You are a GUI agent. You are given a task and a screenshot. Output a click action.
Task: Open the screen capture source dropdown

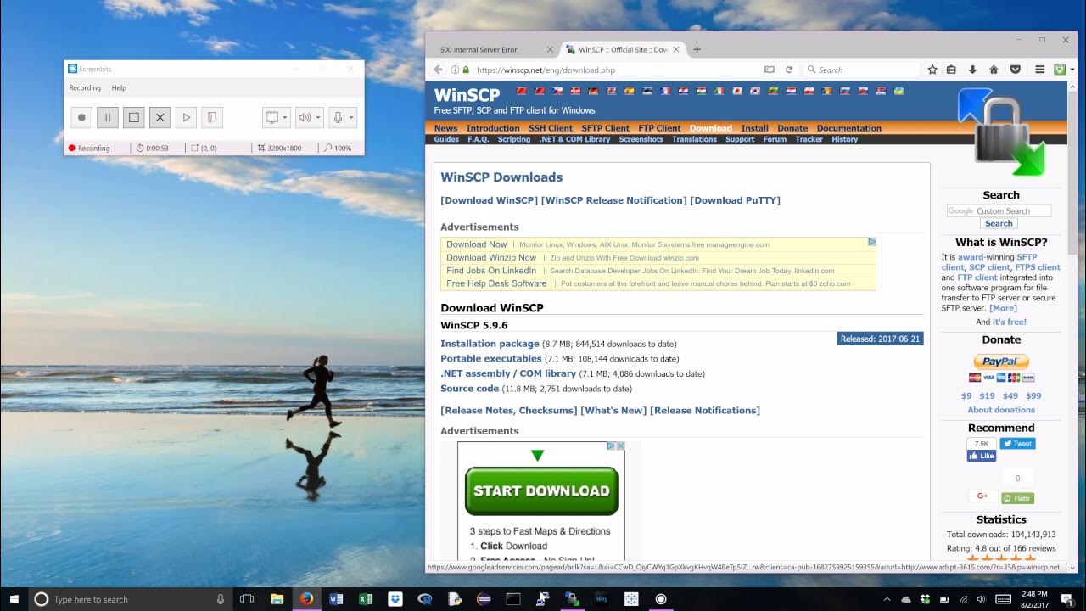pyautogui.click(x=276, y=117)
